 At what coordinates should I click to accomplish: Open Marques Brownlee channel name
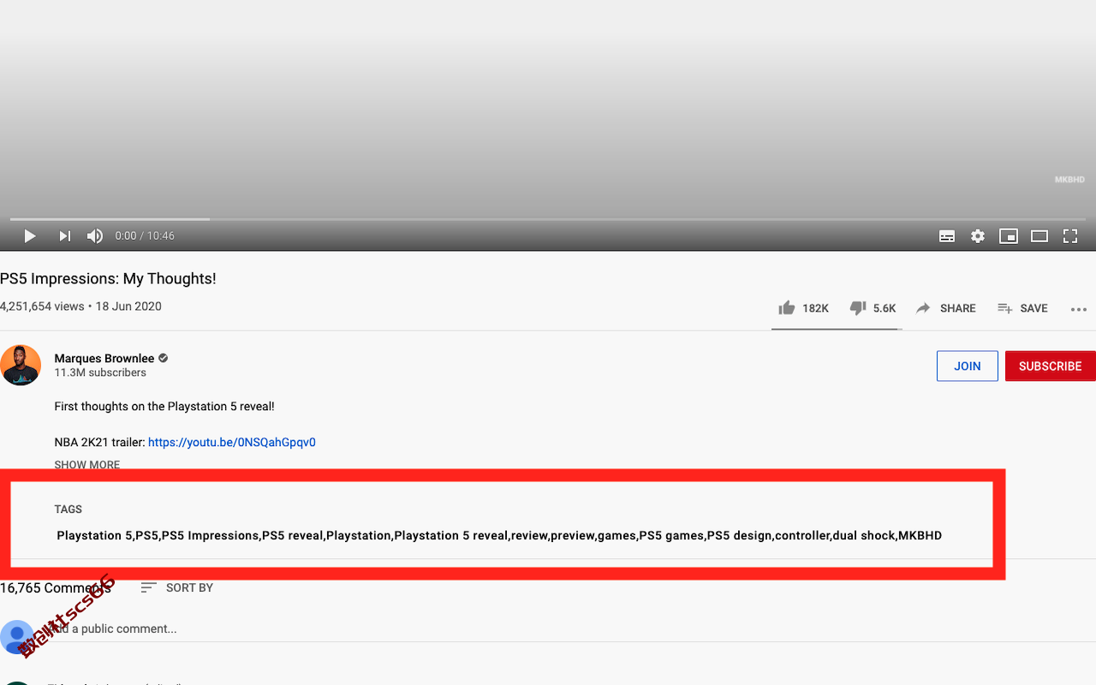(x=104, y=358)
